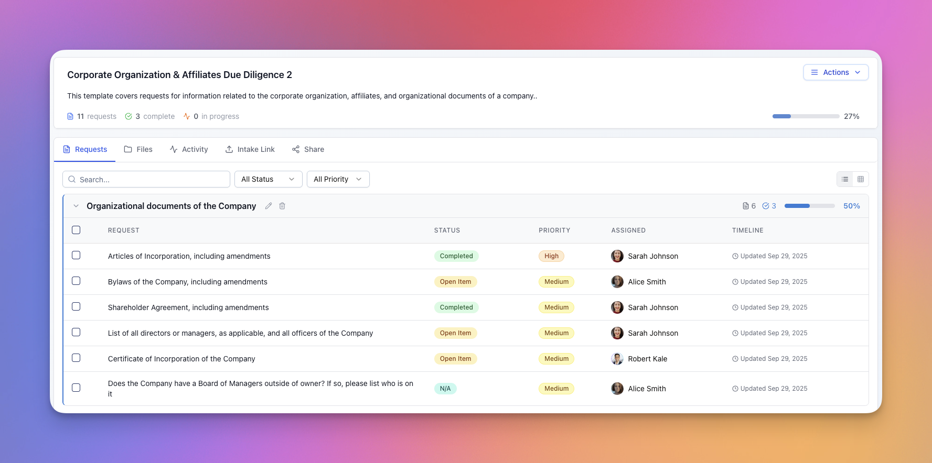Select the Certificate of Incorporation row checkbox

tap(76, 358)
